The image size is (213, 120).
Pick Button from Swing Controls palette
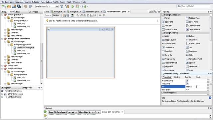190,36
